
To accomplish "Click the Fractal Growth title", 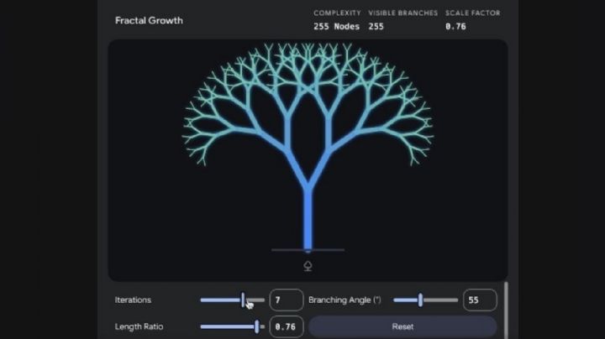I will pos(149,20).
